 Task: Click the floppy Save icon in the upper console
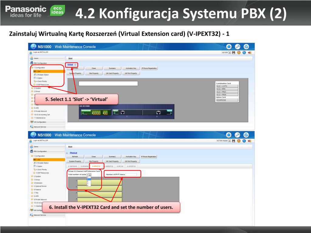(234, 52)
